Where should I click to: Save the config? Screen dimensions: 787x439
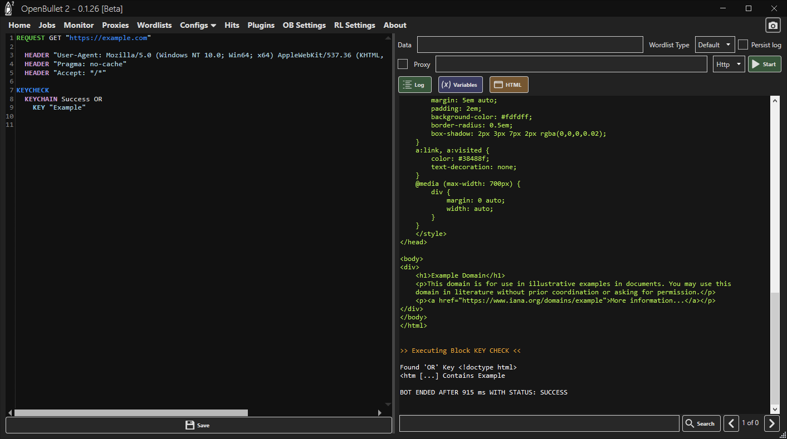198,425
